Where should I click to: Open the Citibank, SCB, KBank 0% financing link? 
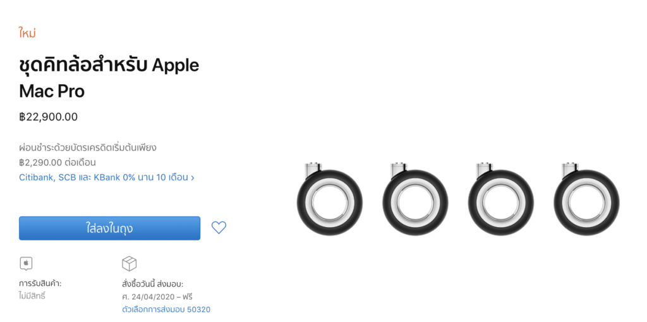coord(107,177)
